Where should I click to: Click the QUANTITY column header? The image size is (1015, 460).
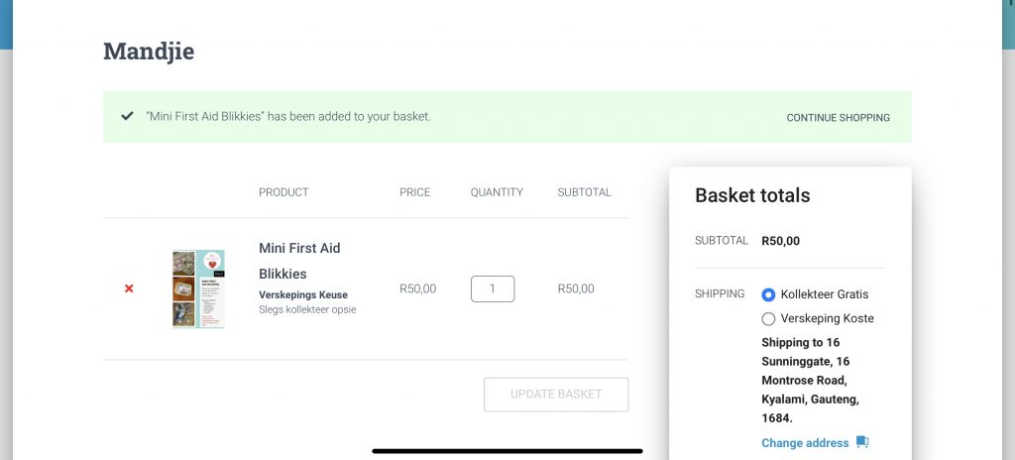pos(497,192)
